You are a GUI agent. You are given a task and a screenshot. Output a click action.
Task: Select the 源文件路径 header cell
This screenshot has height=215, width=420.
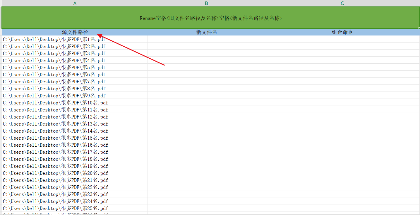pos(75,32)
